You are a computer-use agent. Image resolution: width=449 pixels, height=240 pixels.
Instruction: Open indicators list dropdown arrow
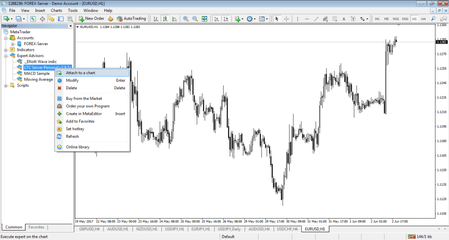(242, 19)
